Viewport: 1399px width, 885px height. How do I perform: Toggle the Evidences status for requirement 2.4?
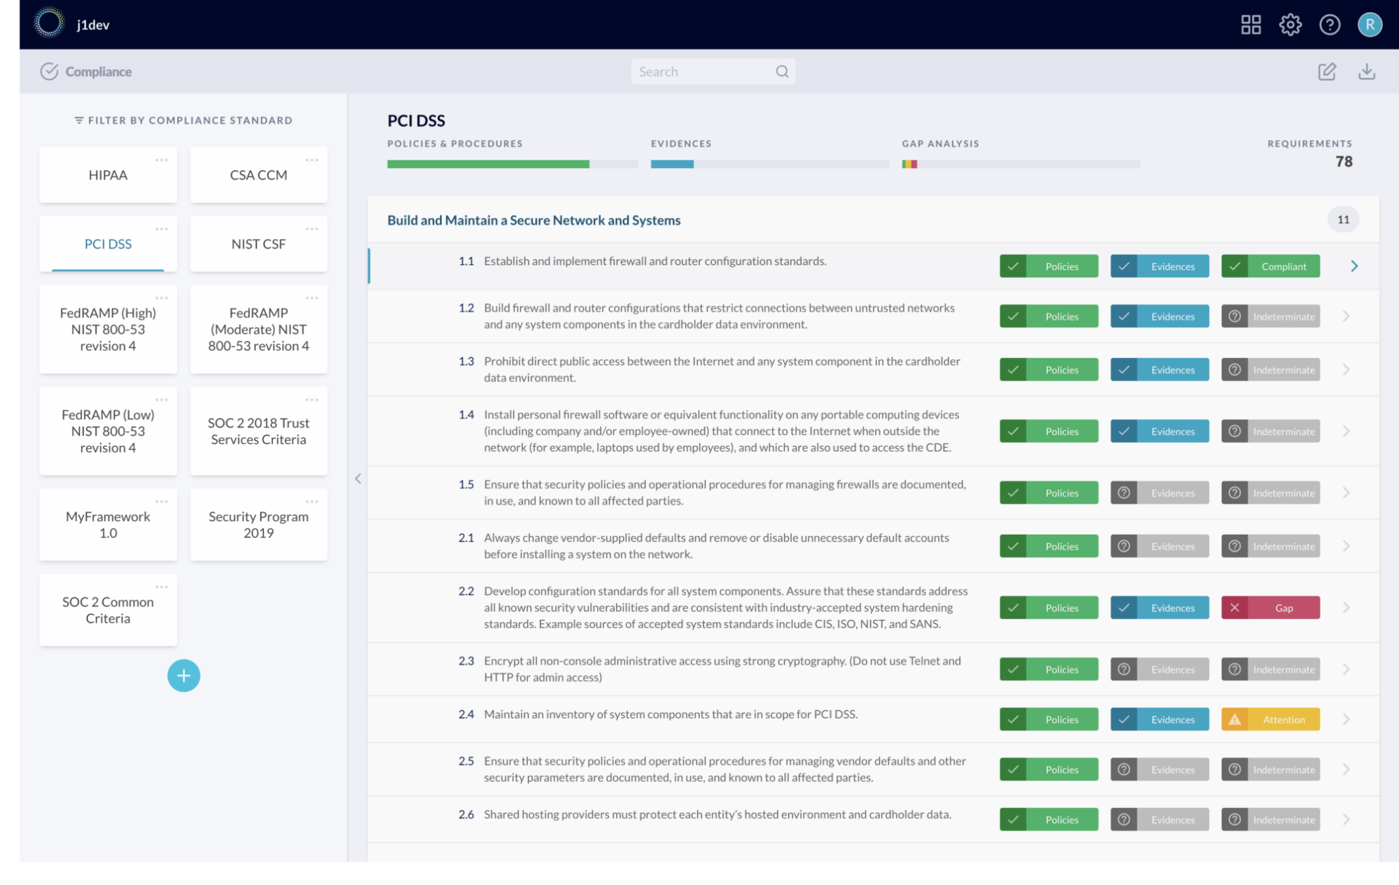click(1159, 719)
